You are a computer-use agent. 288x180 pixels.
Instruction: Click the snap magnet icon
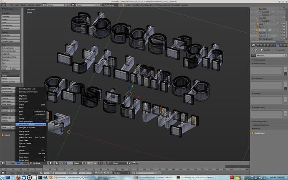(105, 163)
